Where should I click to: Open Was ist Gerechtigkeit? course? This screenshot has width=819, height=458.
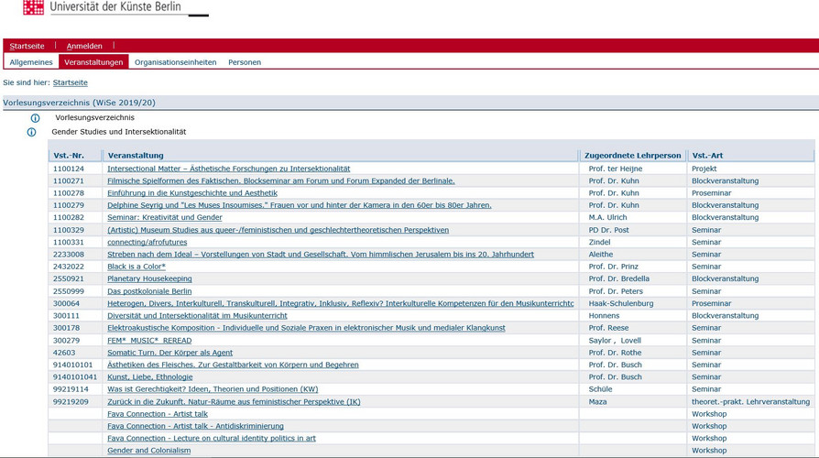pyautogui.click(x=213, y=389)
